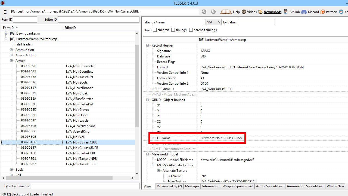348x196 pixels.
Task: Expand the Armor Addon group
Action: (x=11, y=55)
